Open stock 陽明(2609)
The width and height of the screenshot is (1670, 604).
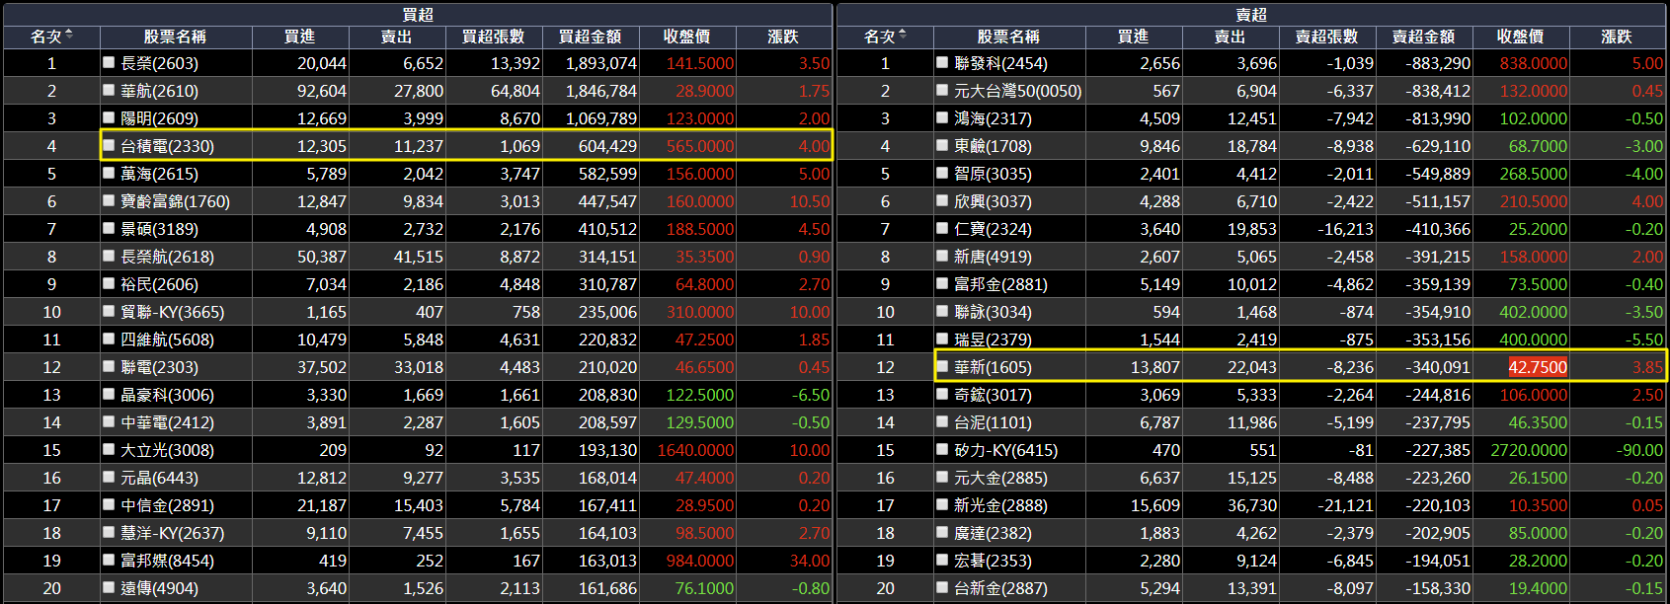tap(159, 118)
